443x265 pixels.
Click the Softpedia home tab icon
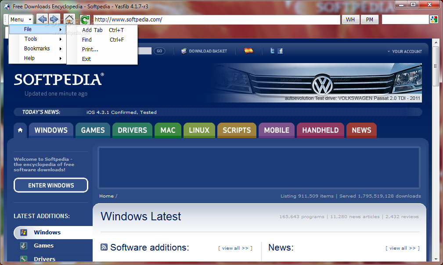20,130
